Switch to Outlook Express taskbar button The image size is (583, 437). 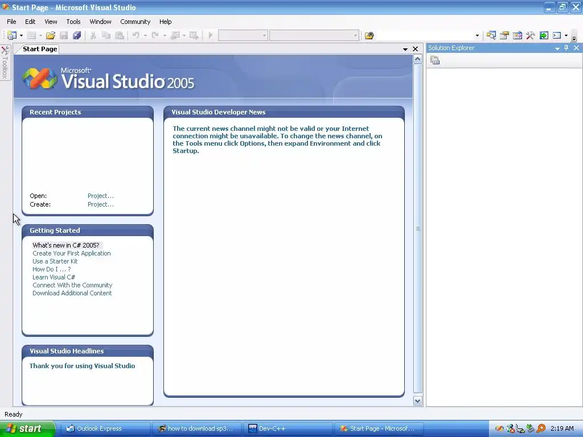tap(105, 428)
